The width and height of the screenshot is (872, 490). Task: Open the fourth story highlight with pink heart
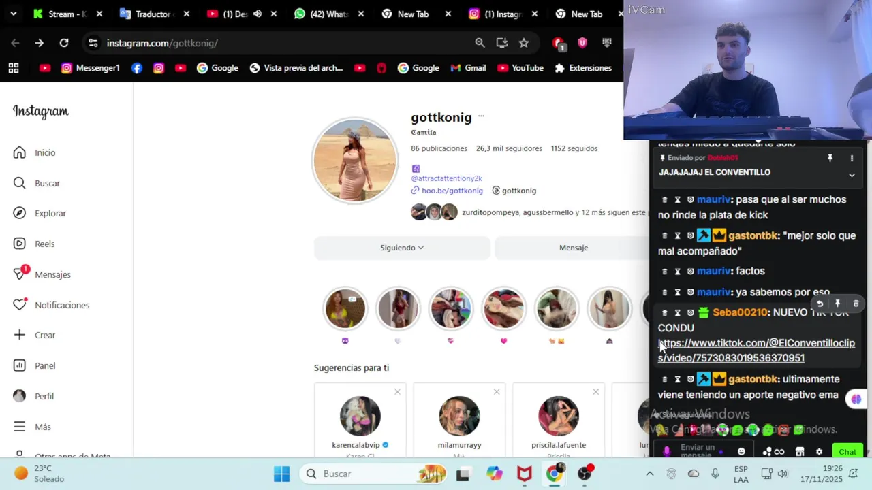[x=503, y=308]
